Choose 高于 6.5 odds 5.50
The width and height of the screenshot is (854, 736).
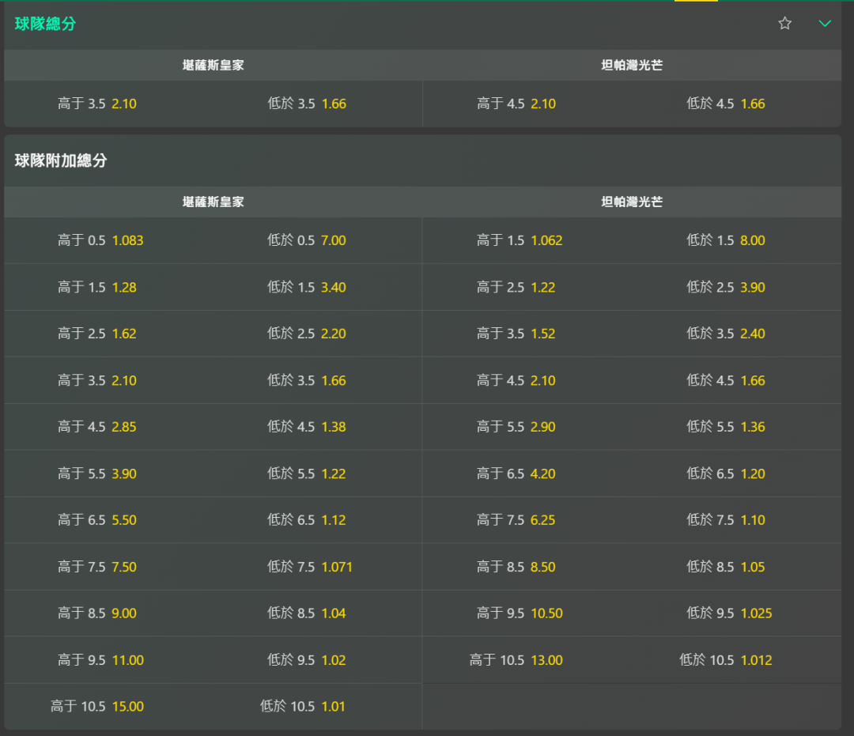pos(97,519)
